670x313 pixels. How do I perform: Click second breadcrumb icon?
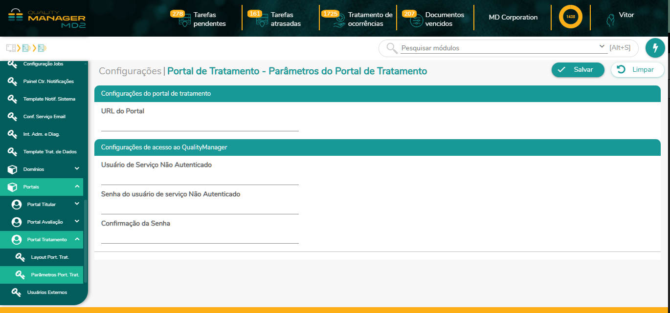pos(26,48)
